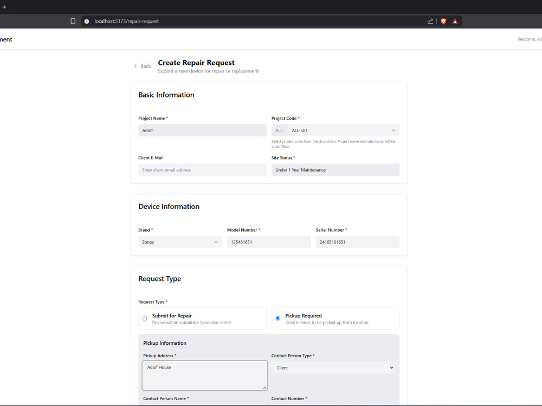Click the Device Information section title
The height and width of the screenshot is (406, 542).
click(x=169, y=206)
